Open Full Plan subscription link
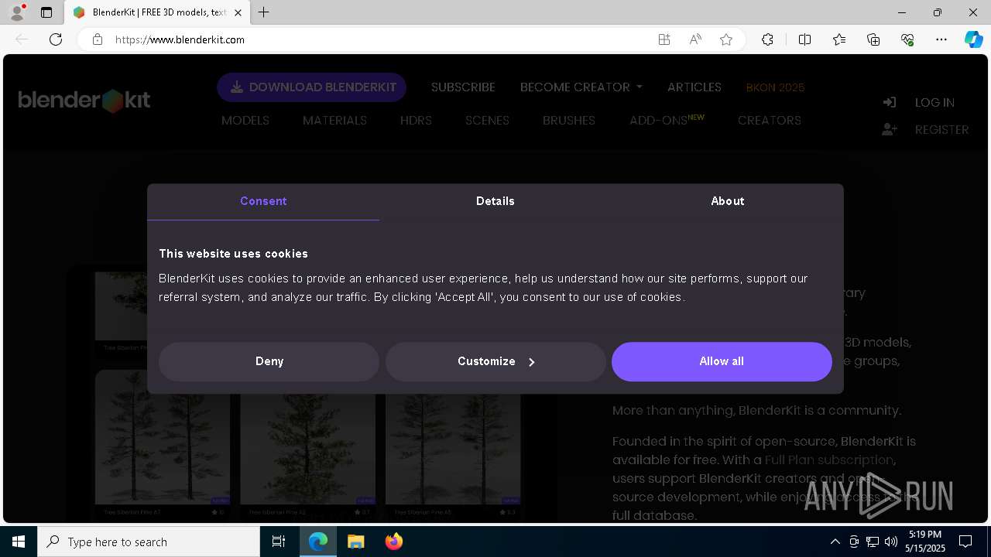The image size is (991, 557). coord(830,460)
